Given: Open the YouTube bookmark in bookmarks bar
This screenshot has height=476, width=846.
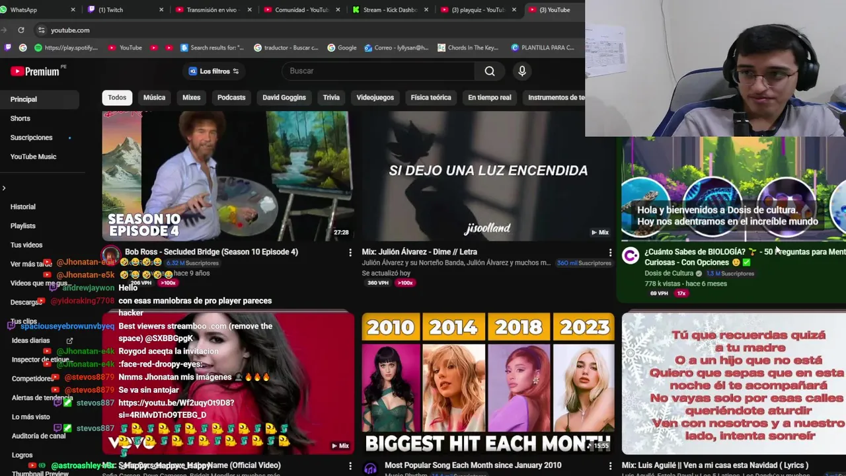Looking at the screenshot, I should pyautogui.click(x=125, y=48).
